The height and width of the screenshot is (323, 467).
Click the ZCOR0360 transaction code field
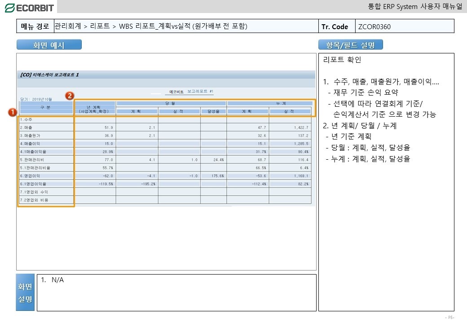[x=374, y=26]
